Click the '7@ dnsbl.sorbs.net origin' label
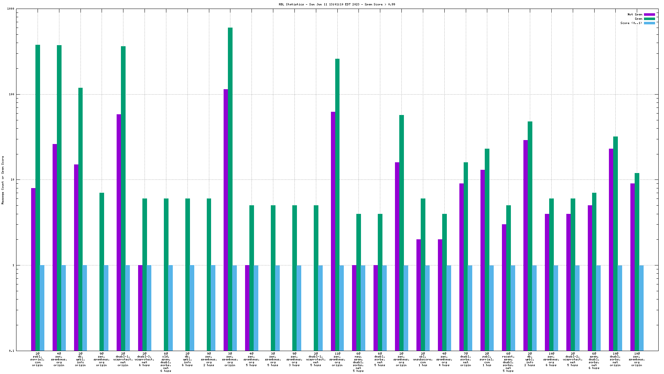Viewport: 664px width, 374px height. [x=466, y=359]
